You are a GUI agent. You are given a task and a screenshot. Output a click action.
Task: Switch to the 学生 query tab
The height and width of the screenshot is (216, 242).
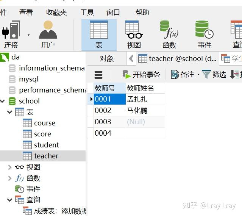[x=231, y=59]
